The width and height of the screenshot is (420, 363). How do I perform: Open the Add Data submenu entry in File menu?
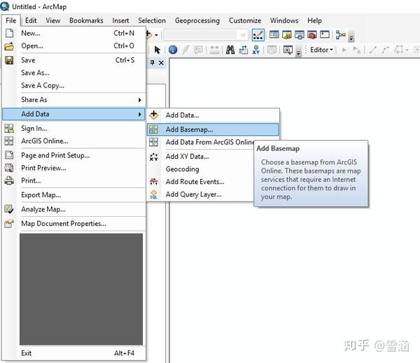[74, 114]
